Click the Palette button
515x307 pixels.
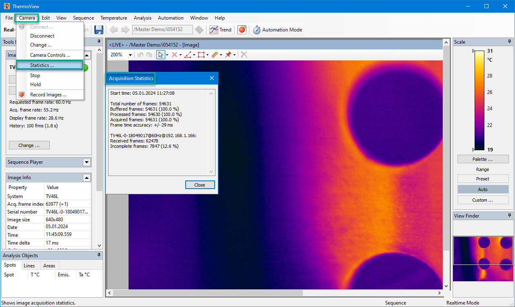483,159
